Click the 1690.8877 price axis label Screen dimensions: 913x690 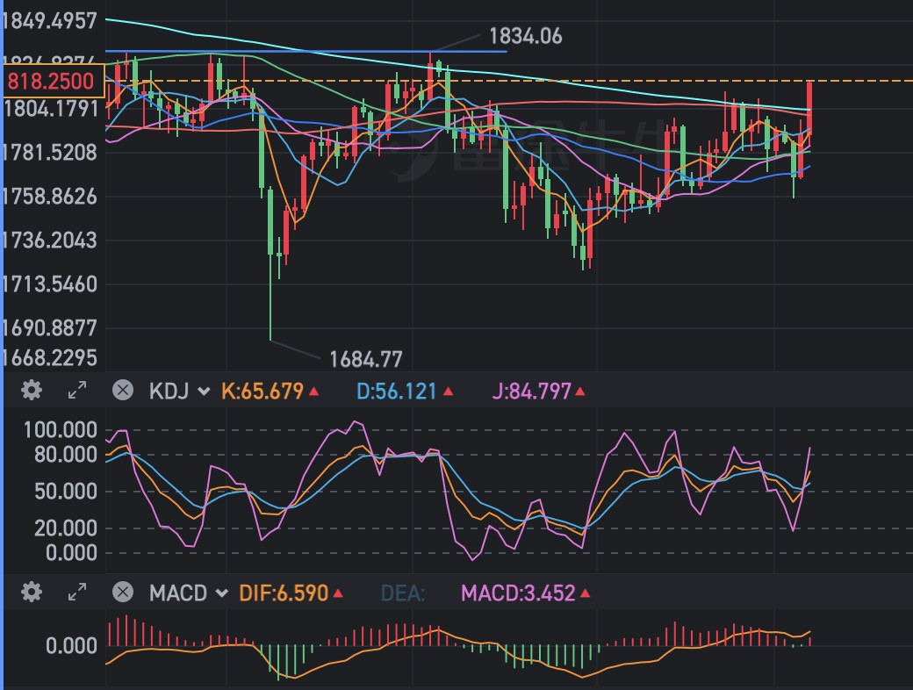(49, 327)
